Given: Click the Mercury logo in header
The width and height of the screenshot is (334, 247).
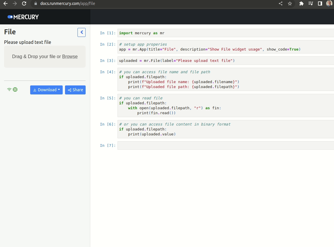Looking at the screenshot, I should (x=23, y=17).
